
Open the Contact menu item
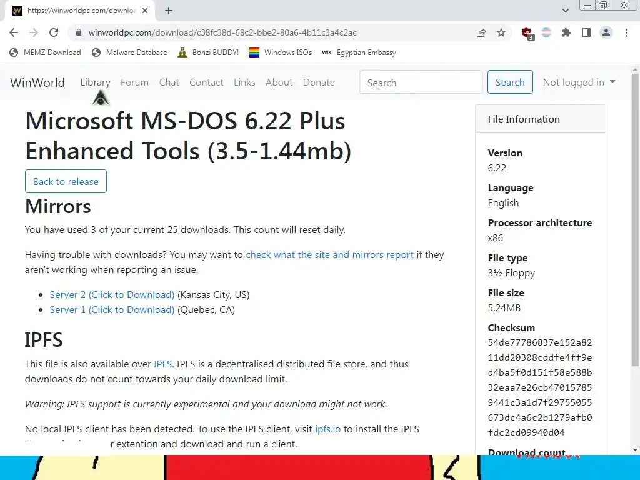click(x=206, y=82)
